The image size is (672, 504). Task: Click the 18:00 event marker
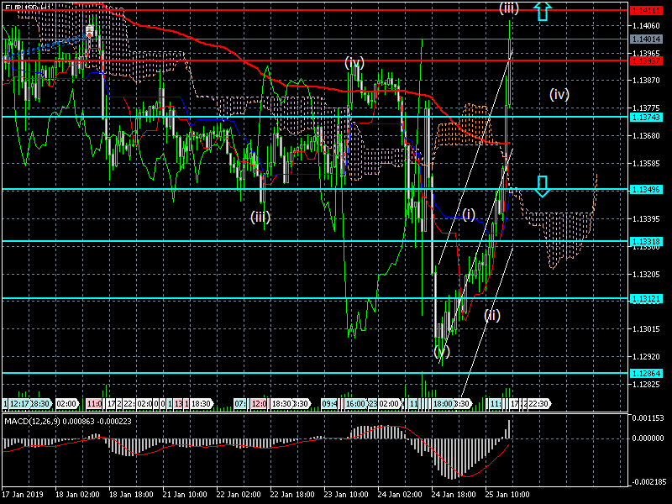click(443, 404)
